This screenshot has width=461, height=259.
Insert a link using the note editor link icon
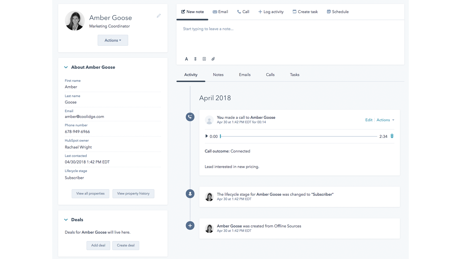[x=195, y=59]
